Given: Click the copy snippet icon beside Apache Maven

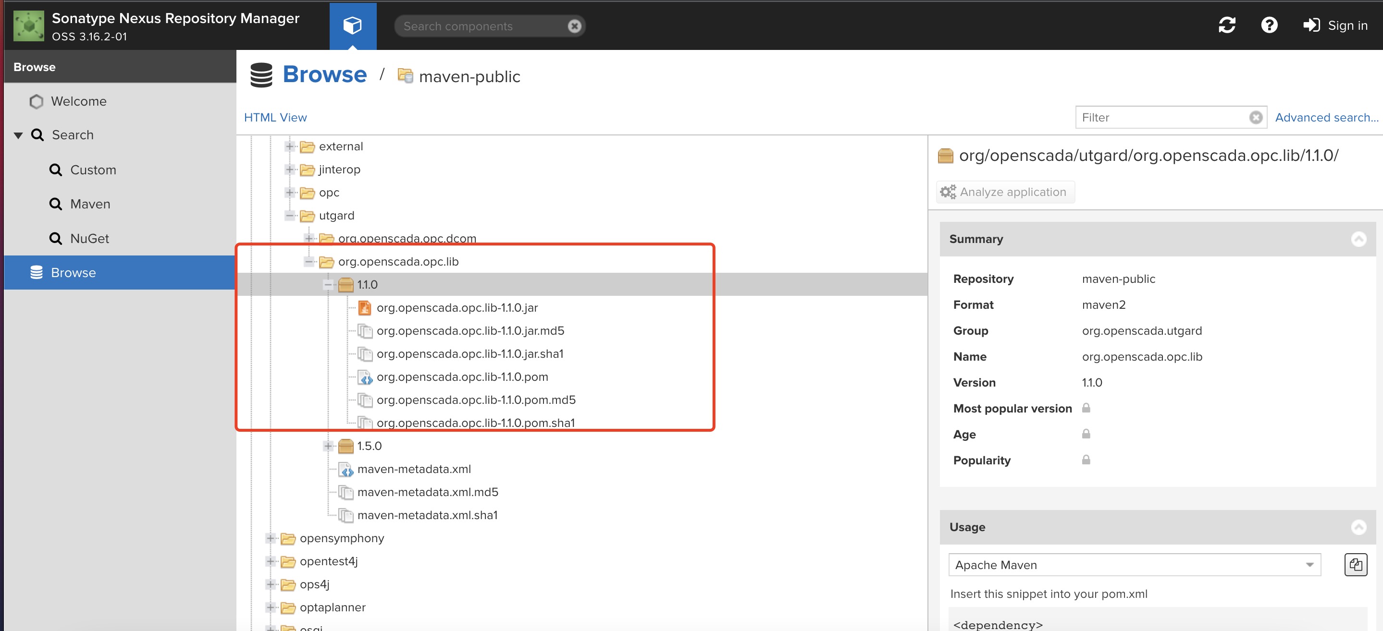Looking at the screenshot, I should coord(1356,564).
